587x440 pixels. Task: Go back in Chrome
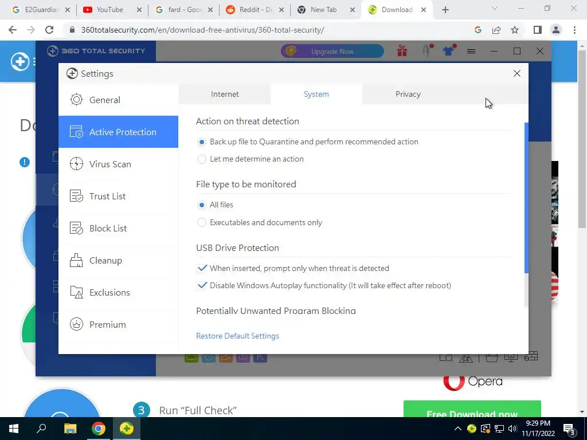13,30
